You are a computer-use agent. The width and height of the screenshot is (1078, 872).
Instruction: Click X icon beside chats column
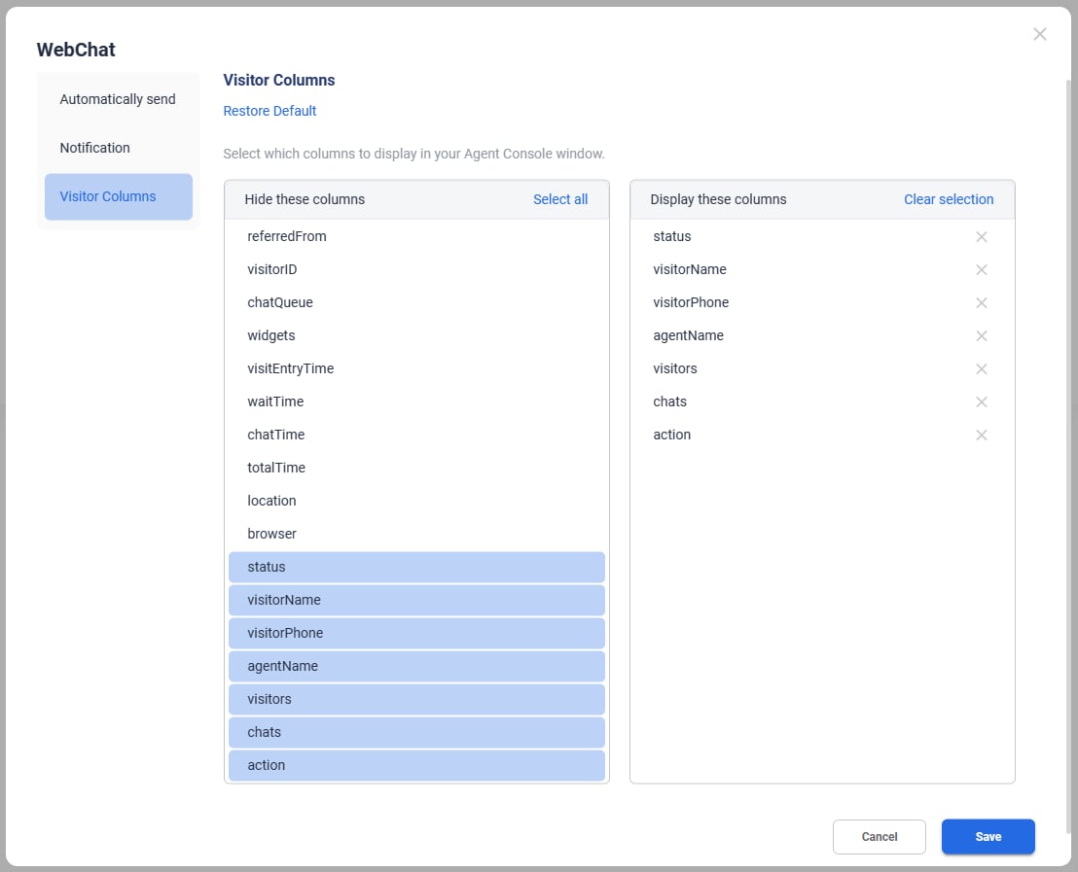click(981, 402)
